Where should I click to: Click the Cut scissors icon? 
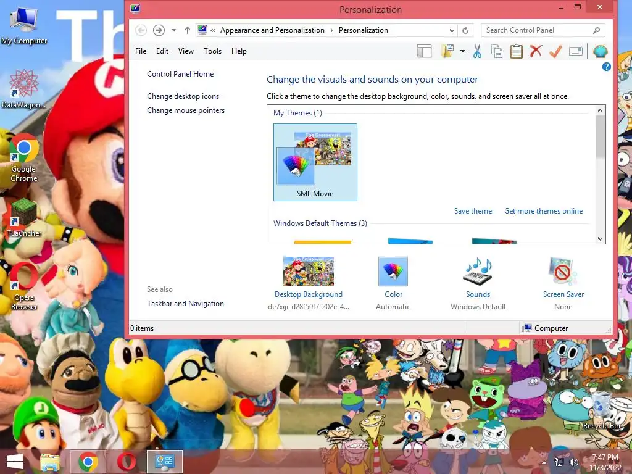click(478, 51)
